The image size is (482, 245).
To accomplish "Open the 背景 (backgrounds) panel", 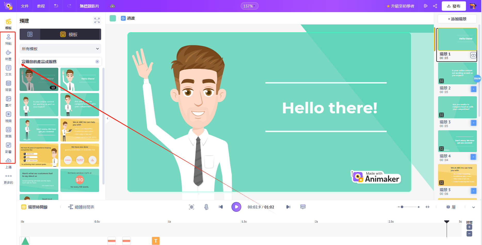I will click(9, 86).
